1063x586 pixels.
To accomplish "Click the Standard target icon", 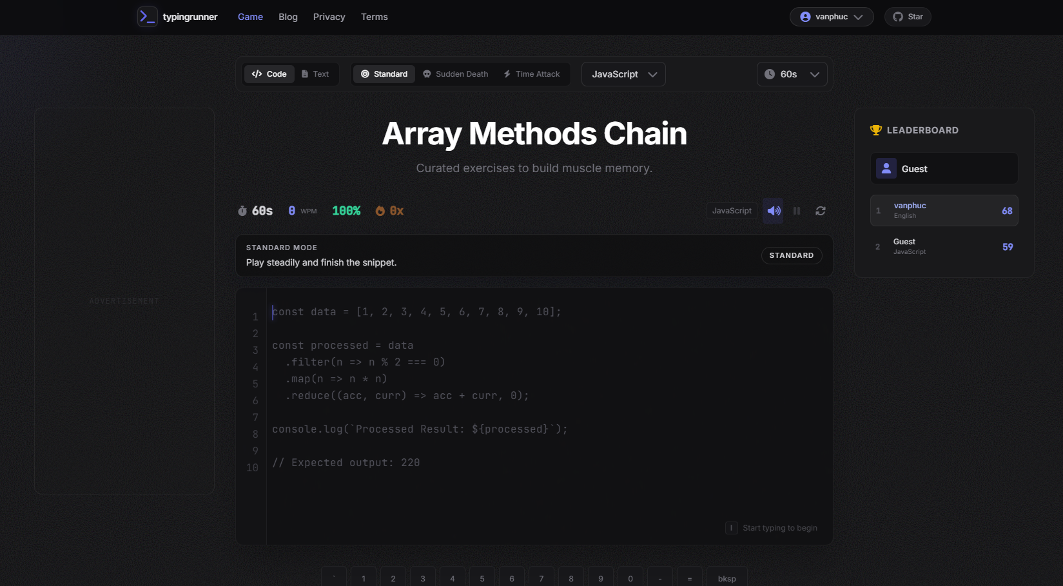I will pyautogui.click(x=365, y=74).
